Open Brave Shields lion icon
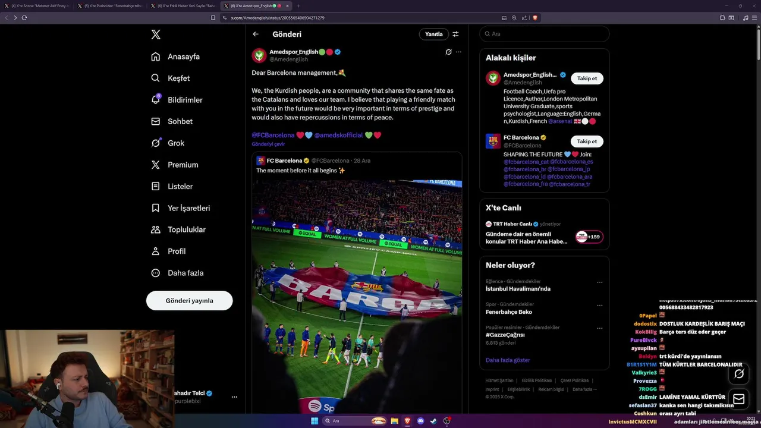 [535, 18]
